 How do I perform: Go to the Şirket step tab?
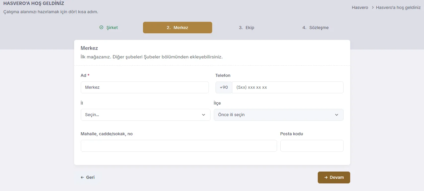point(109,28)
